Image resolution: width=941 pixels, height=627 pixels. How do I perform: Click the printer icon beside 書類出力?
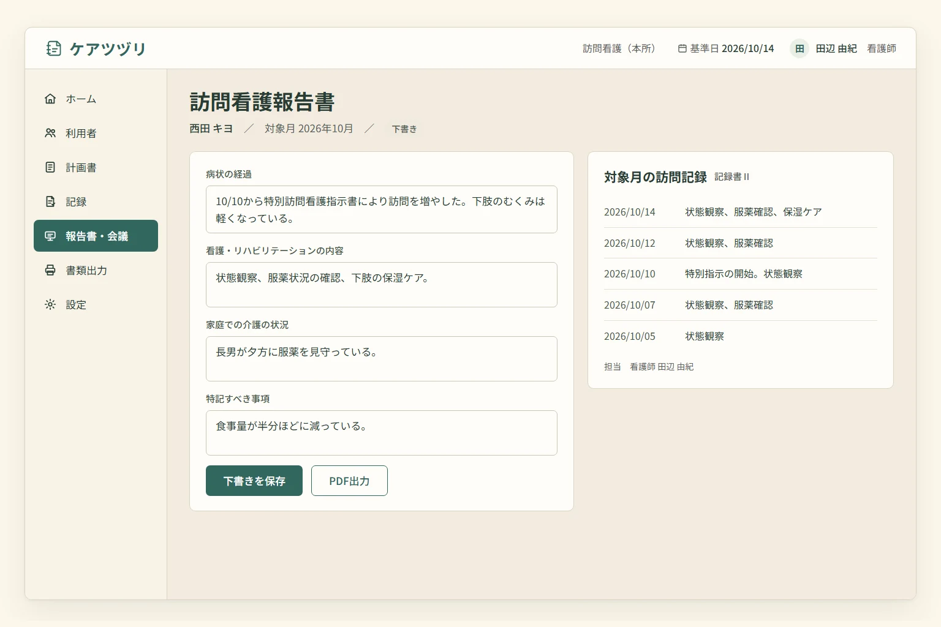point(50,270)
